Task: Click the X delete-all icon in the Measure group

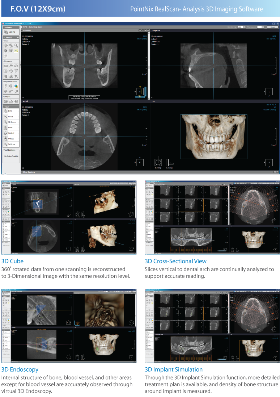Action: [16, 76]
